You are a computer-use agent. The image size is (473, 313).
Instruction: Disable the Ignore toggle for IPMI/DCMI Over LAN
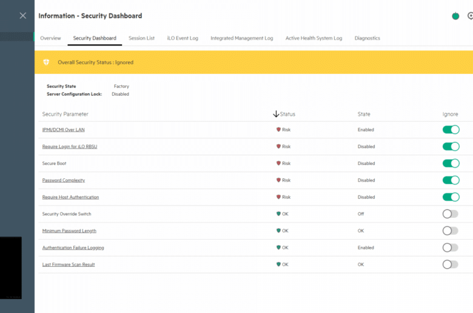pos(451,130)
